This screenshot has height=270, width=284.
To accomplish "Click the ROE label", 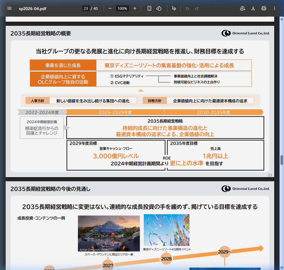I will click(167, 158).
